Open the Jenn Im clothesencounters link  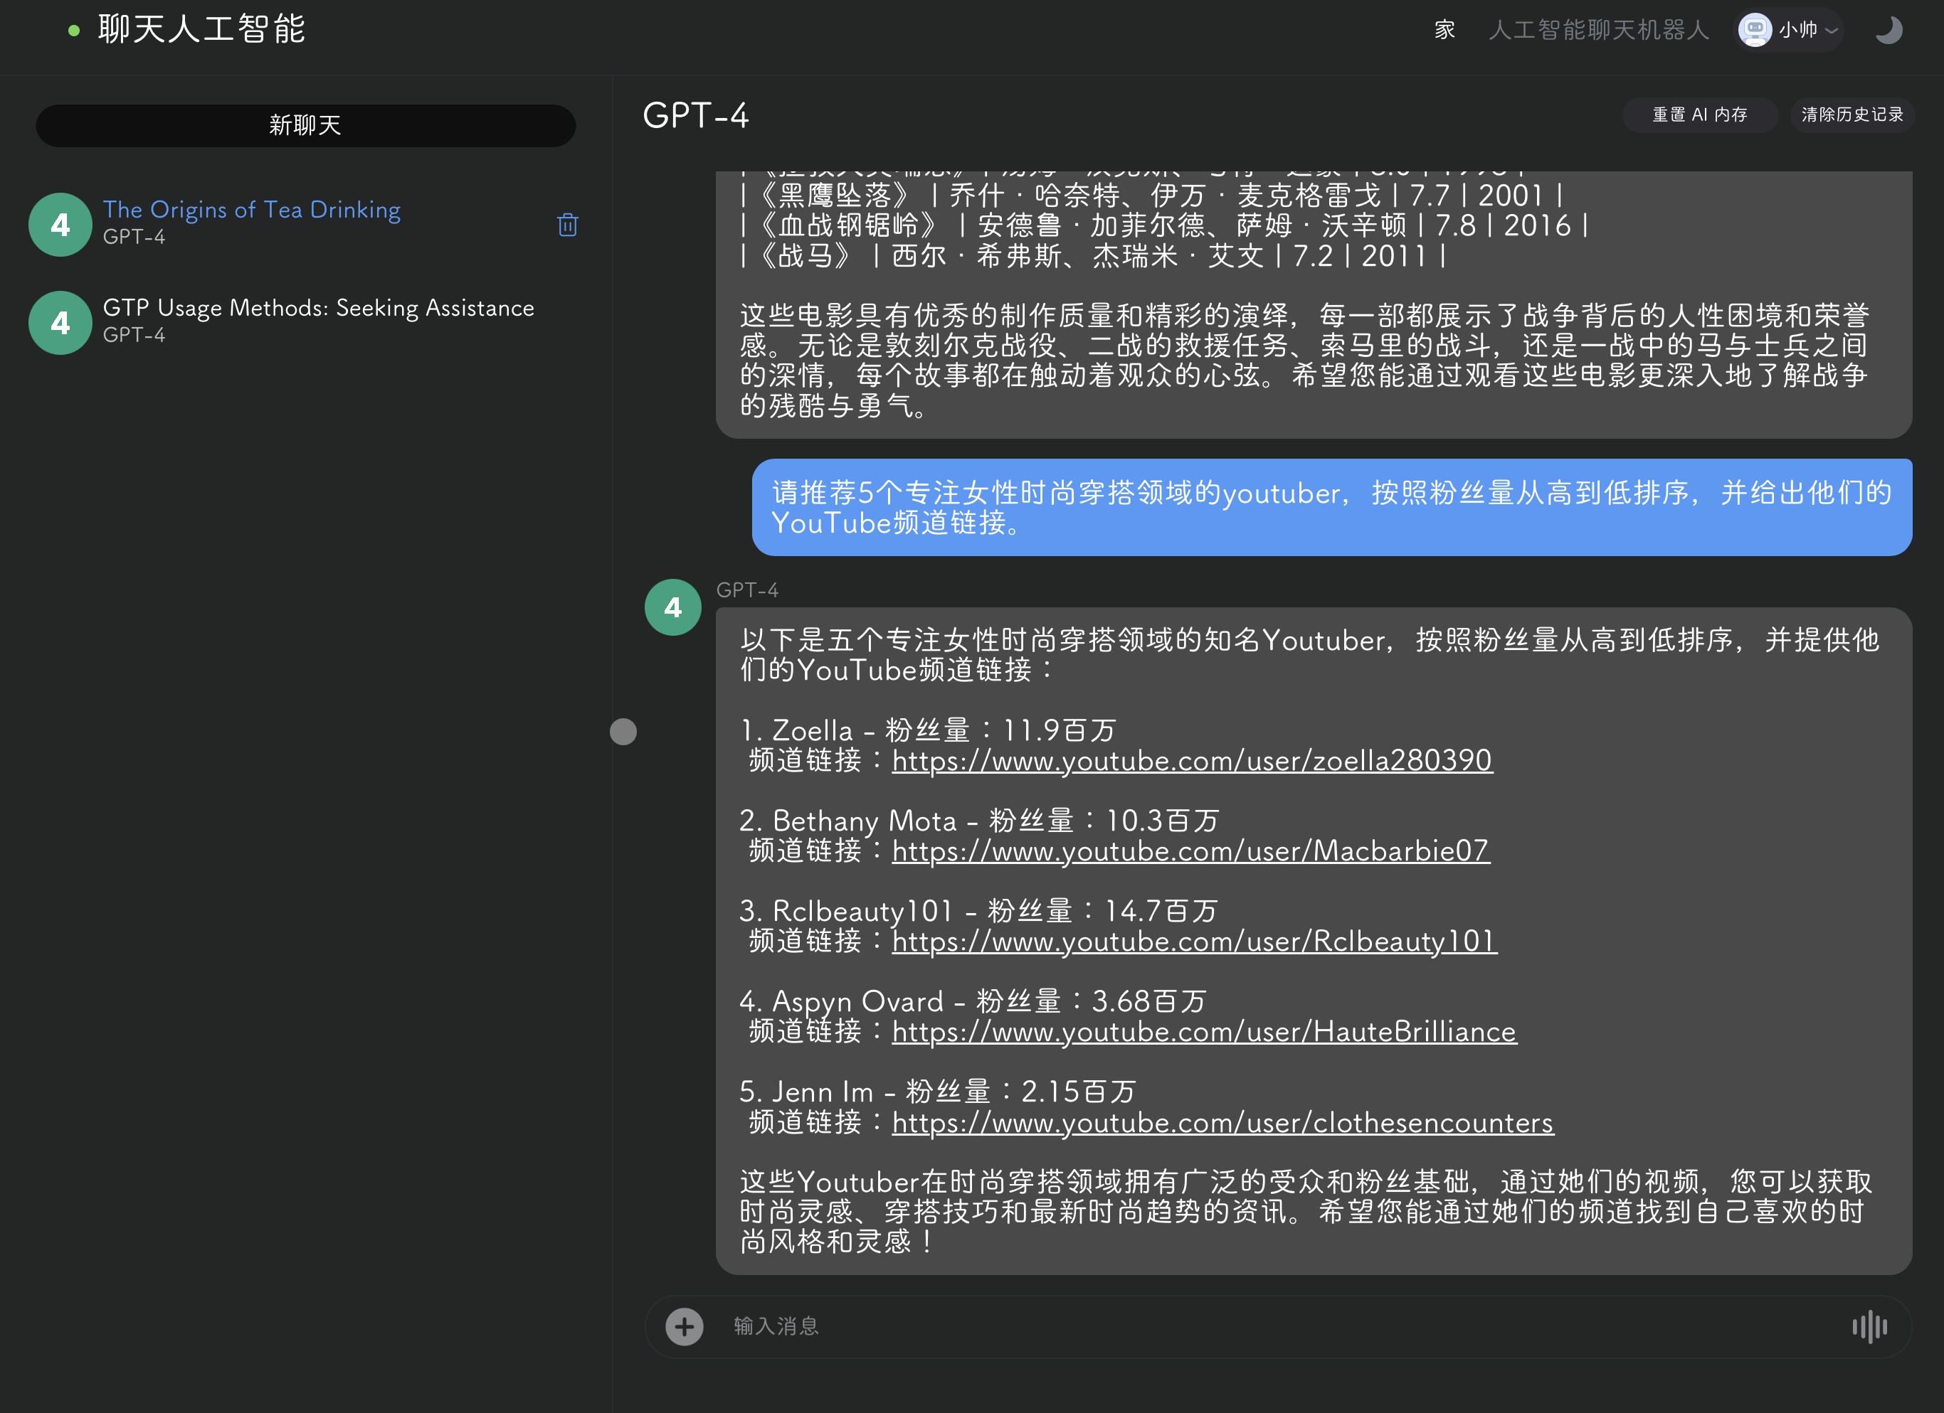pyautogui.click(x=1222, y=1123)
